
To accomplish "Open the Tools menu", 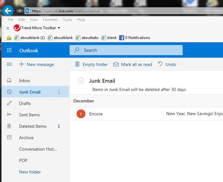I will (x=68, y=20).
